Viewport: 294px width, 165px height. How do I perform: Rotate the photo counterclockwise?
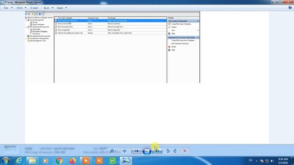(x=168, y=151)
